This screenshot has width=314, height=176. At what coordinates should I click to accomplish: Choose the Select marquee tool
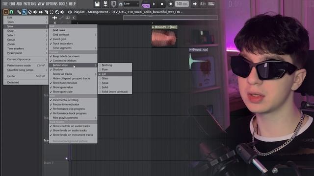click(52, 12)
